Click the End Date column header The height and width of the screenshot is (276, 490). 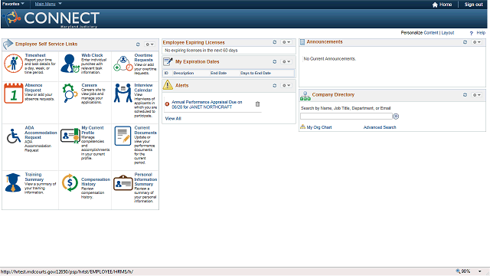tap(218, 74)
